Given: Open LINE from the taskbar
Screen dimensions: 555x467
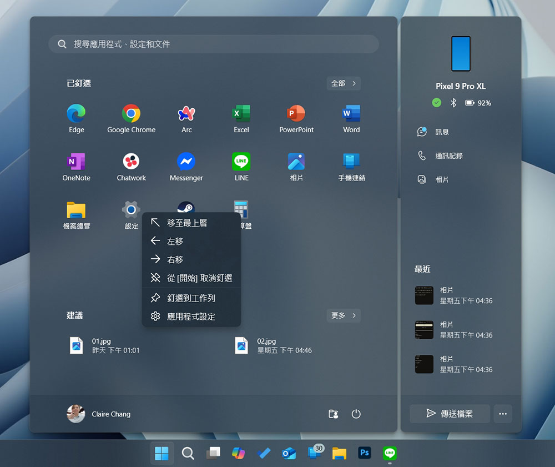Looking at the screenshot, I should click(x=390, y=453).
